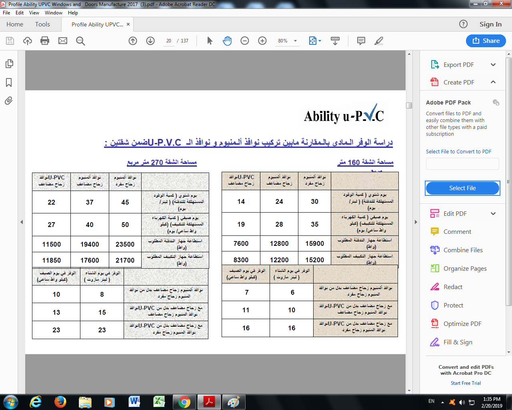Click the Share button

click(x=486, y=41)
